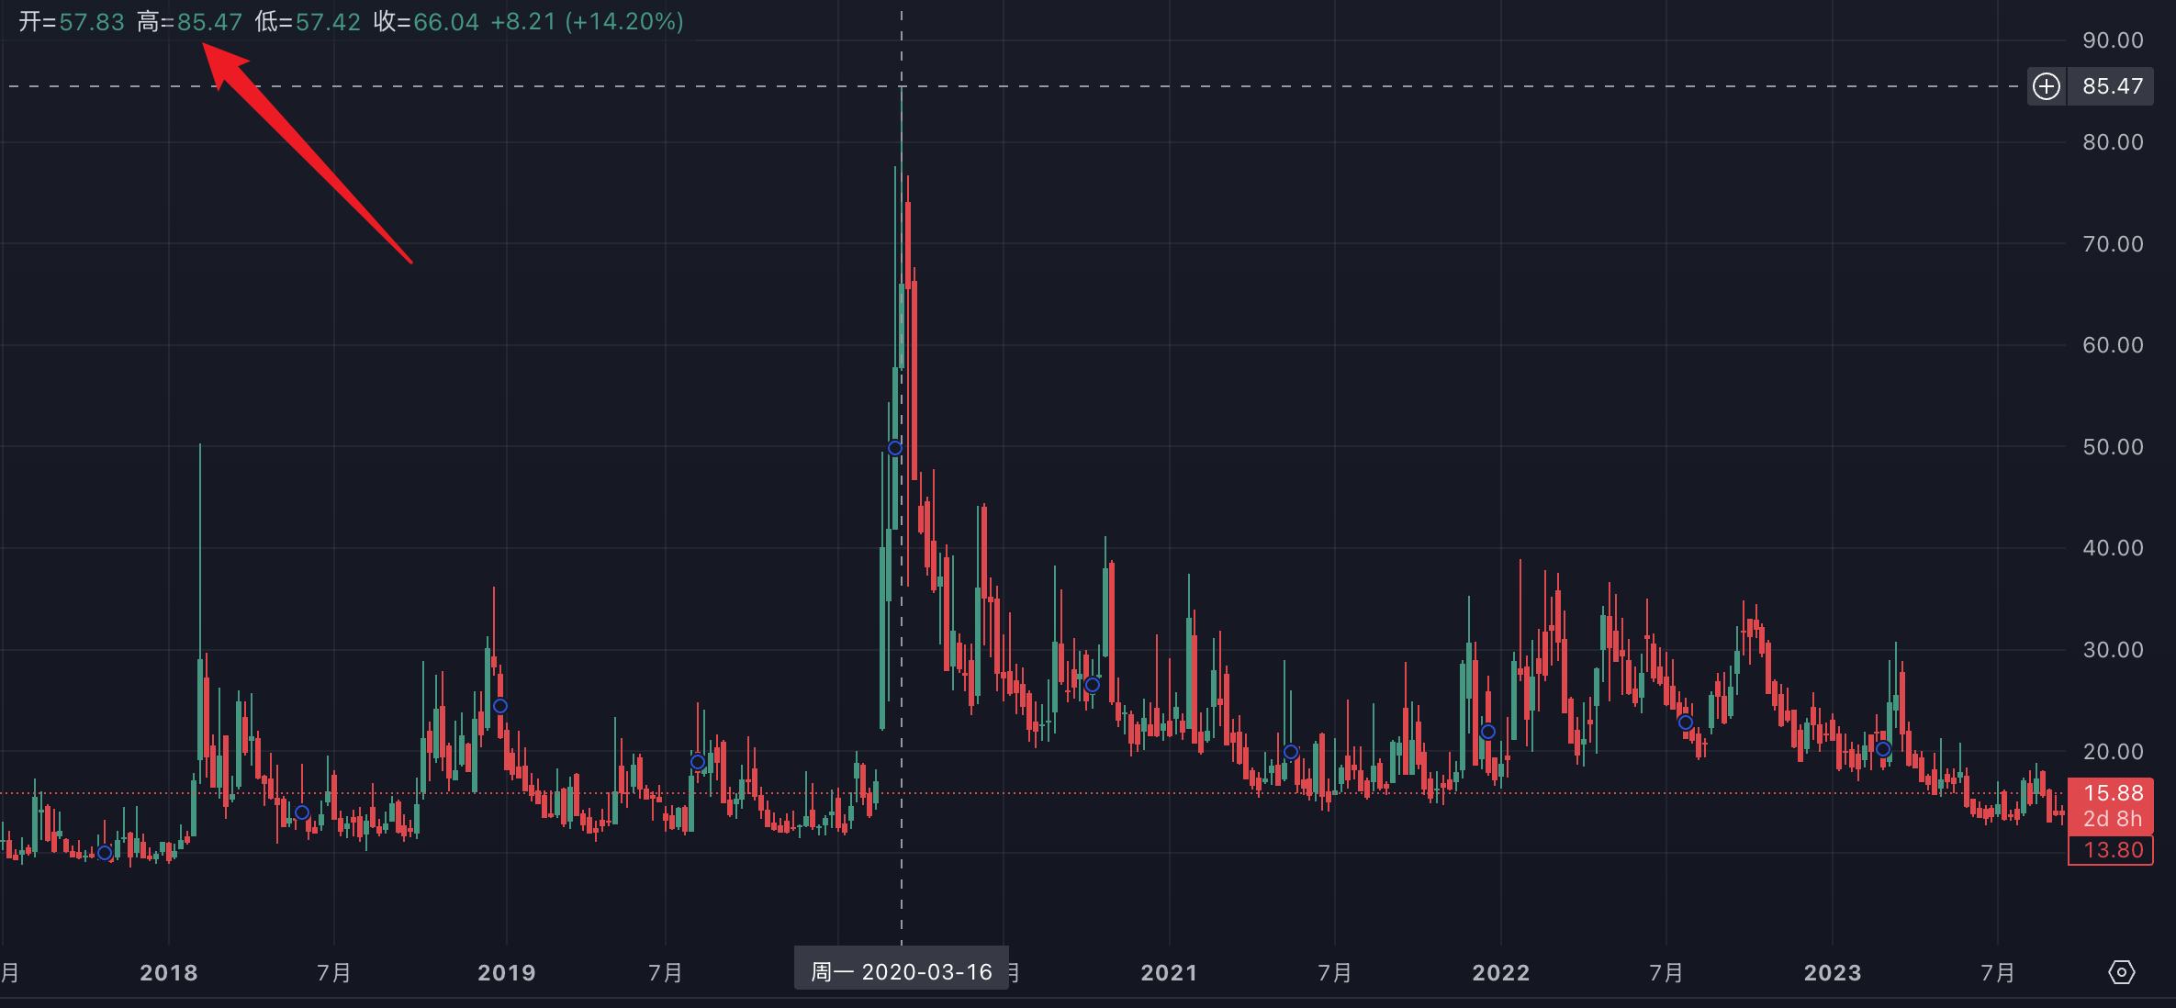Click the 13.80 price label on the right scale
This screenshot has width=2176, height=1008.
2111,850
